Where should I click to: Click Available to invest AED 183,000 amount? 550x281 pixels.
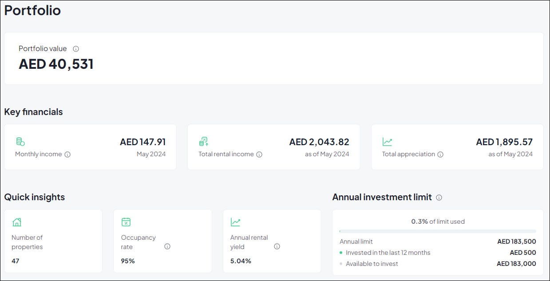coord(516,264)
